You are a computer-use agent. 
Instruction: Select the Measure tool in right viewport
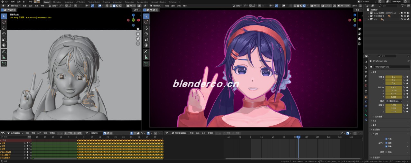click(x=146, y=57)
